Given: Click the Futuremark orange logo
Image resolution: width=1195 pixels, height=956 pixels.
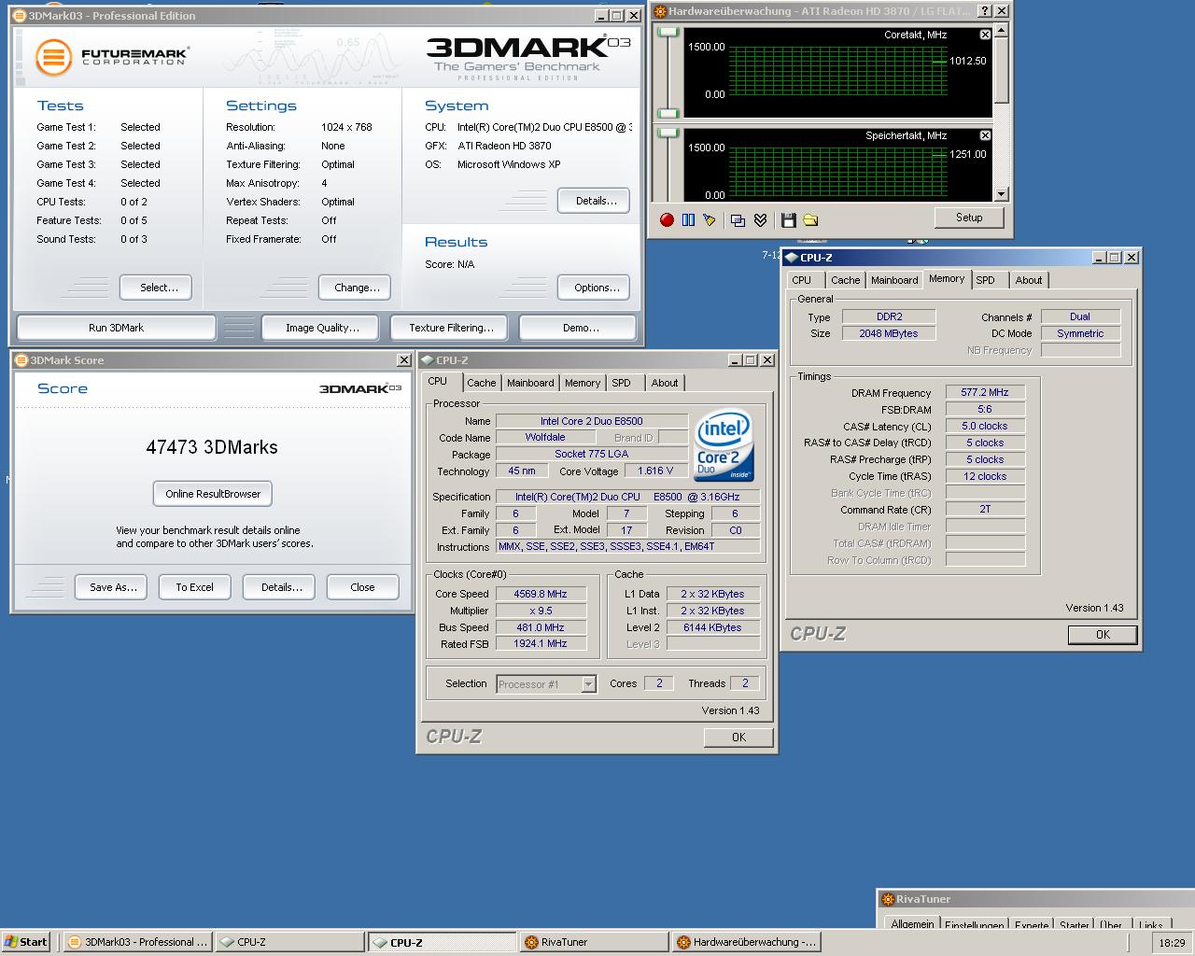Looking at the screenshot, I should (53, 57).
